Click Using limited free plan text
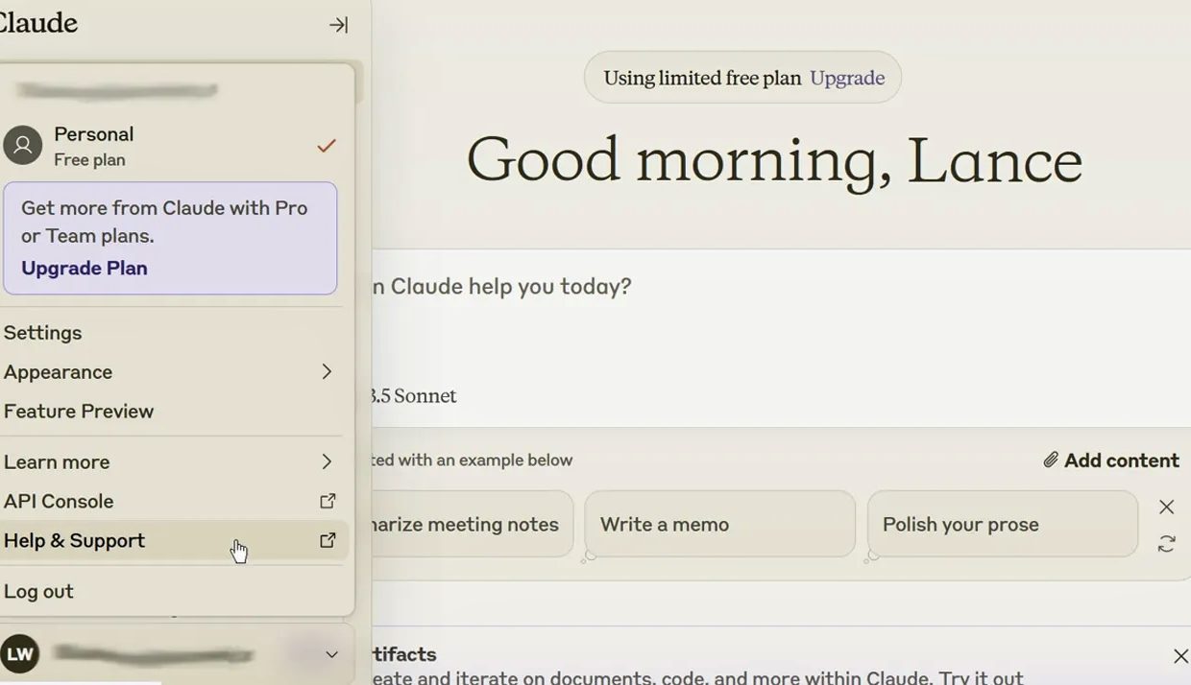 (x=702, y=79)
